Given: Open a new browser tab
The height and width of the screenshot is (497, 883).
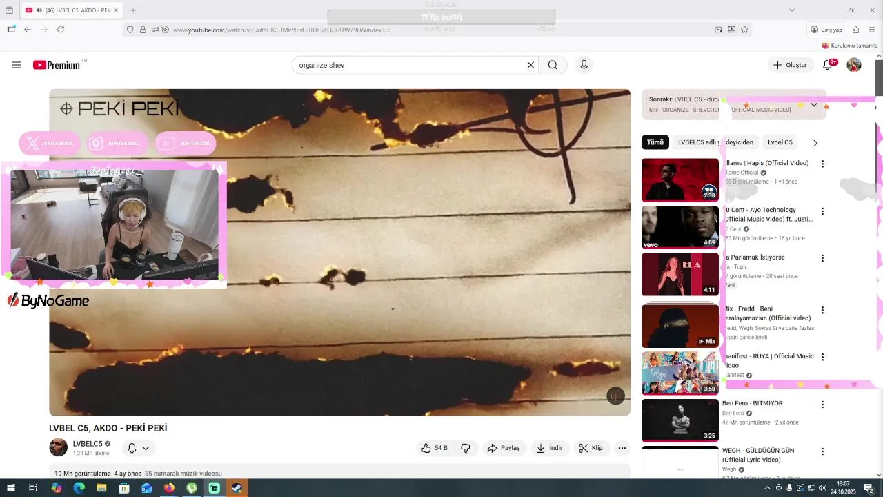Looking at the screenshot, I should (133, 10).
